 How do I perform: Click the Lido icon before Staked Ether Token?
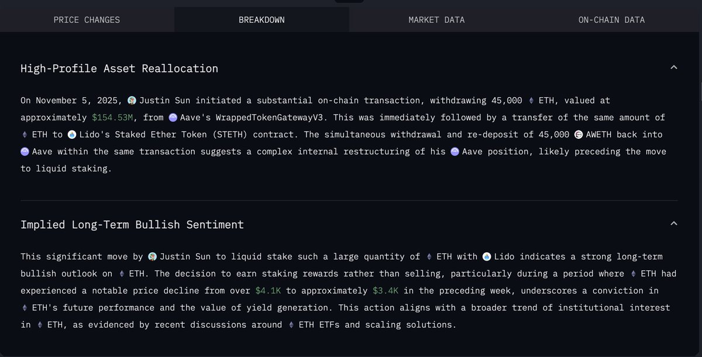tap(72, 135)
